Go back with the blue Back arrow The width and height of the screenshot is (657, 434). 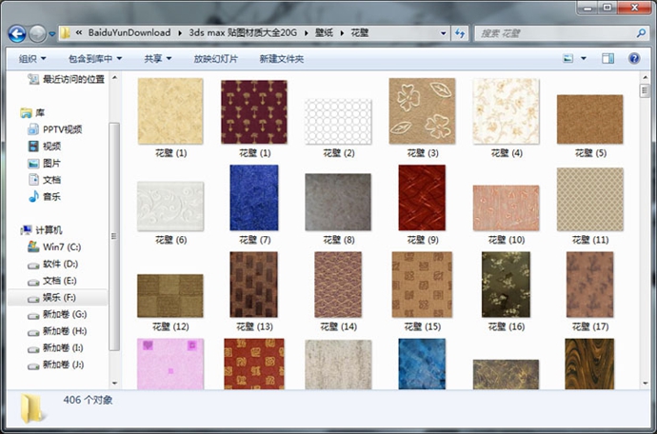pos(17,34)
